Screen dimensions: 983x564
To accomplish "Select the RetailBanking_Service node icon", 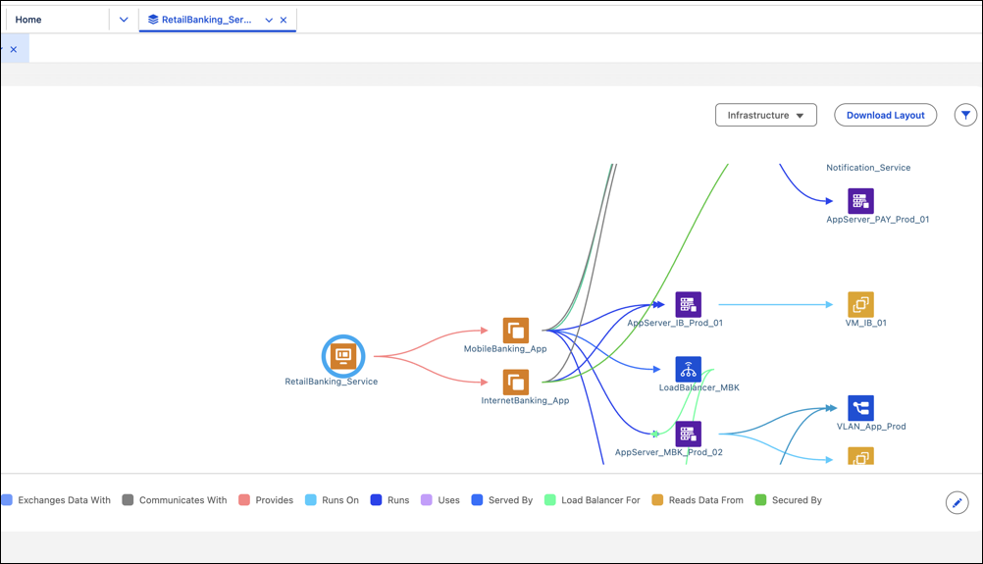I will tap(343, 356).
